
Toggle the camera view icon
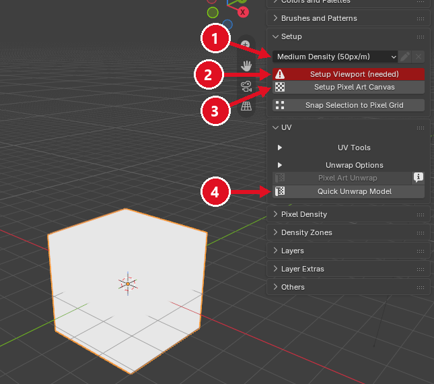click(246, 86)
